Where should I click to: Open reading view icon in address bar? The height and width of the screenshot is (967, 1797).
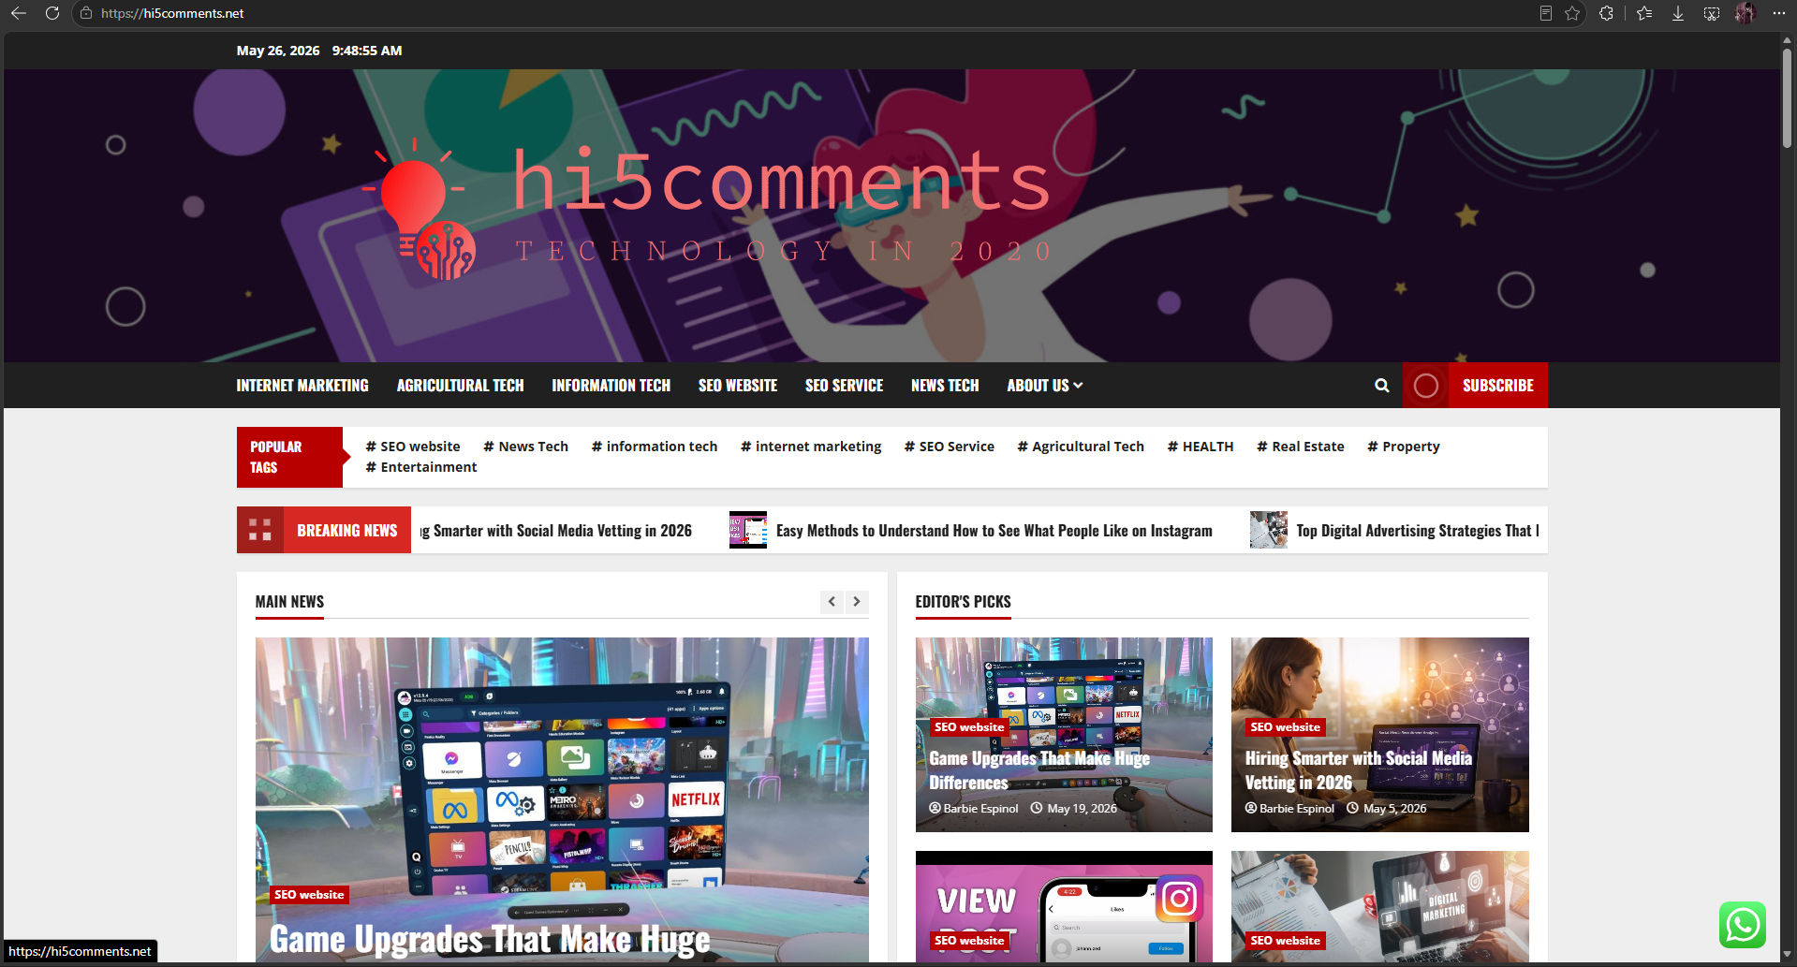tap(1546, 13)
